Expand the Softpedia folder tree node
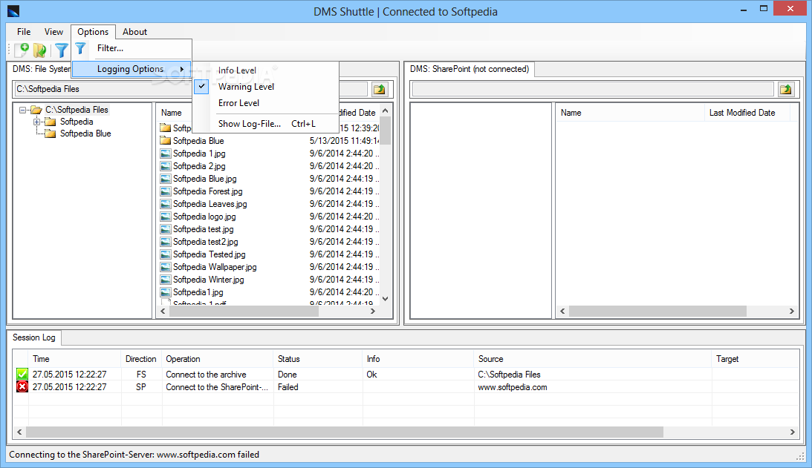812x468 pixels. [36, 122]
